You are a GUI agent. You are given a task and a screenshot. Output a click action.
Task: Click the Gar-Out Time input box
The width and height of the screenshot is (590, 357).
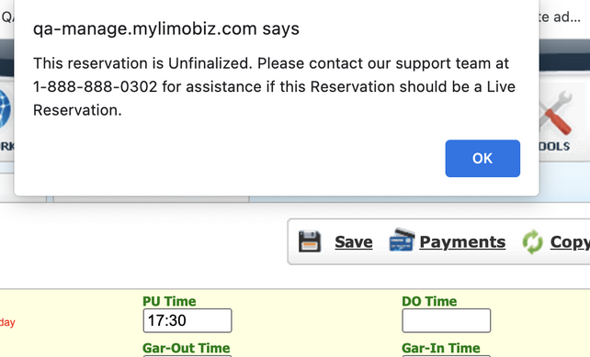tap(187, 355)
